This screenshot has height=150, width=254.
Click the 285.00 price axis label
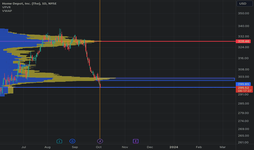click(243, 103)
